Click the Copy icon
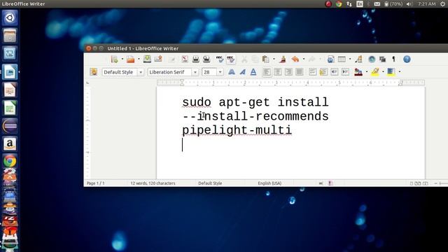 pyautogui.click(x=255, y=59)
